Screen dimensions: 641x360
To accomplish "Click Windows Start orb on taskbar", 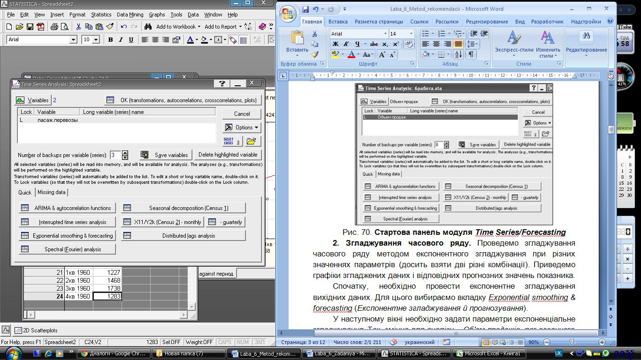I will 11,353.
